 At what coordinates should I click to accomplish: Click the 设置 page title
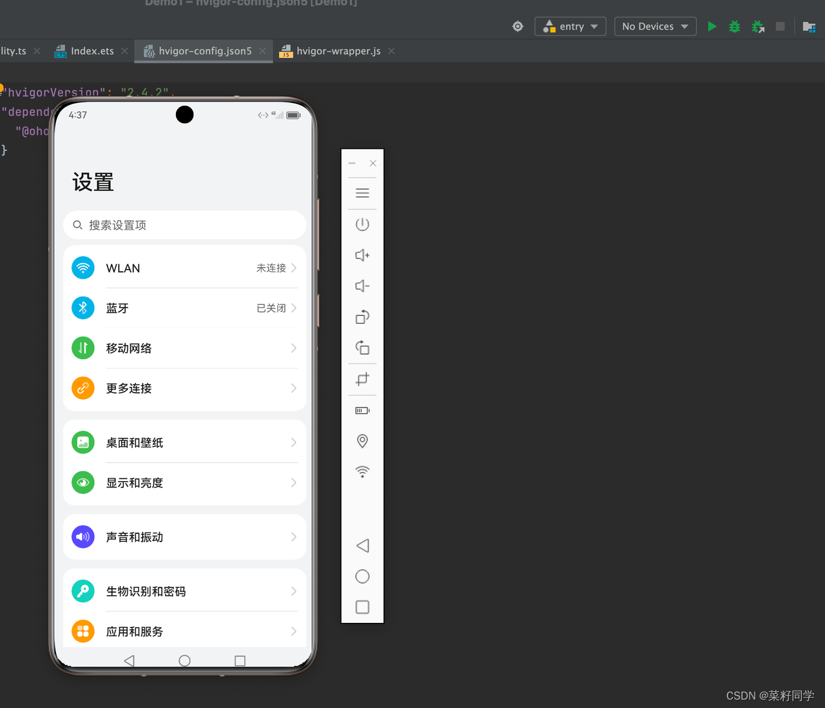tap(93, 182)
